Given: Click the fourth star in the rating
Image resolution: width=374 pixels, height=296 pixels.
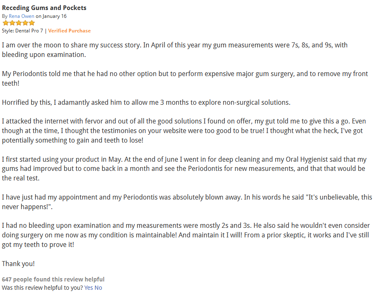Looking at the screenshot, I should [25, 23].
